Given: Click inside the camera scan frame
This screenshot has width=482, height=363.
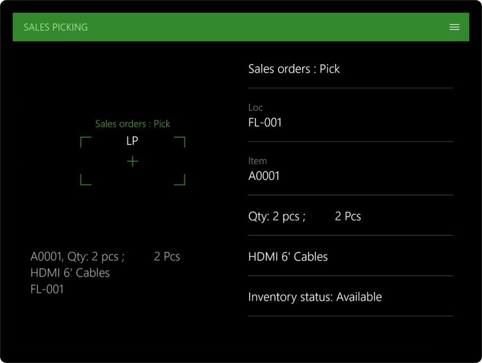Looking at the screenshot, I should click(x=133, y=162).
